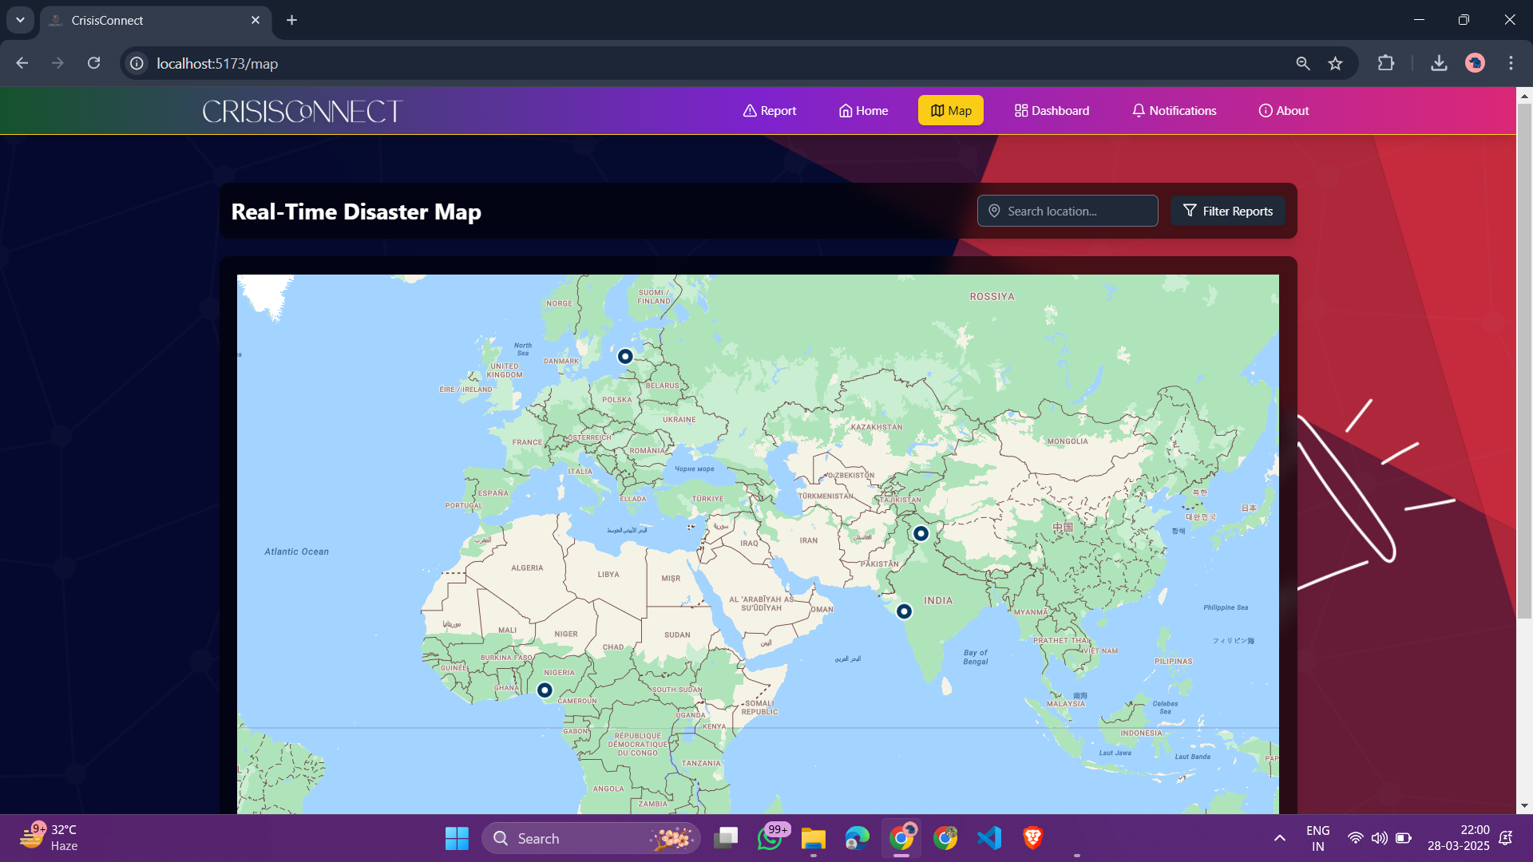
Task: Click the map marker near Mumbai, India
Action: click(904, 611)
